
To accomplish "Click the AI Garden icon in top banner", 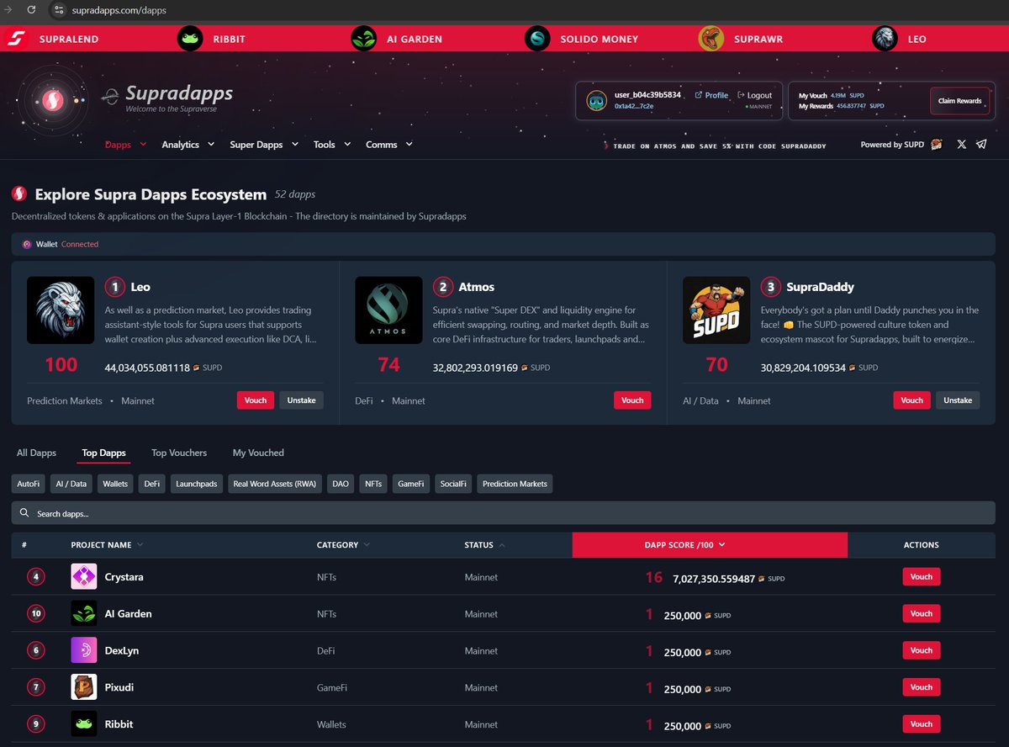I will pos(364,39).
